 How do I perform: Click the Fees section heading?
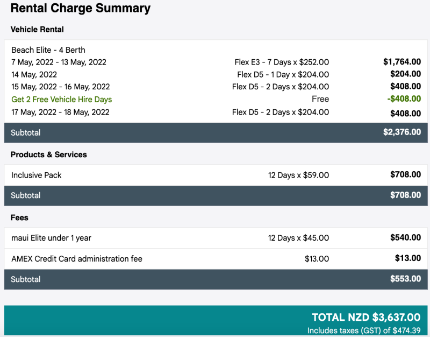19,217
